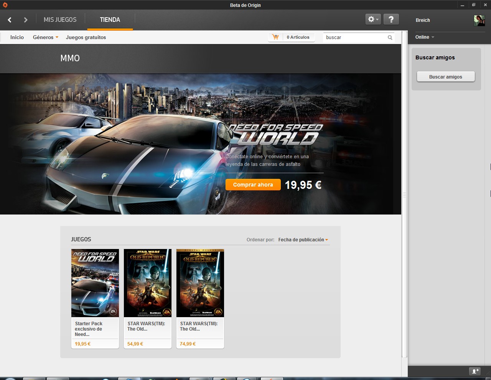
Task: Open the settings gear menu
Action: [373, 19]
